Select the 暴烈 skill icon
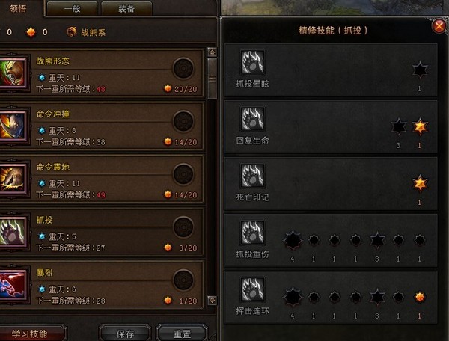This screenshot has height=341, width=449. pos(12,285)
